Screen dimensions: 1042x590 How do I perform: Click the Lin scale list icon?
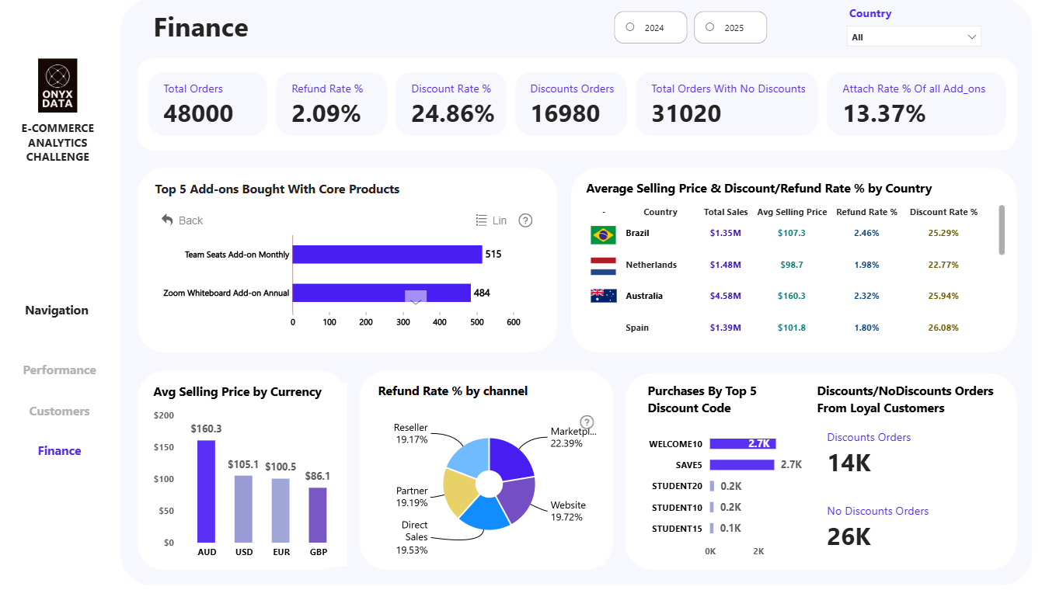tap(482, 220)
